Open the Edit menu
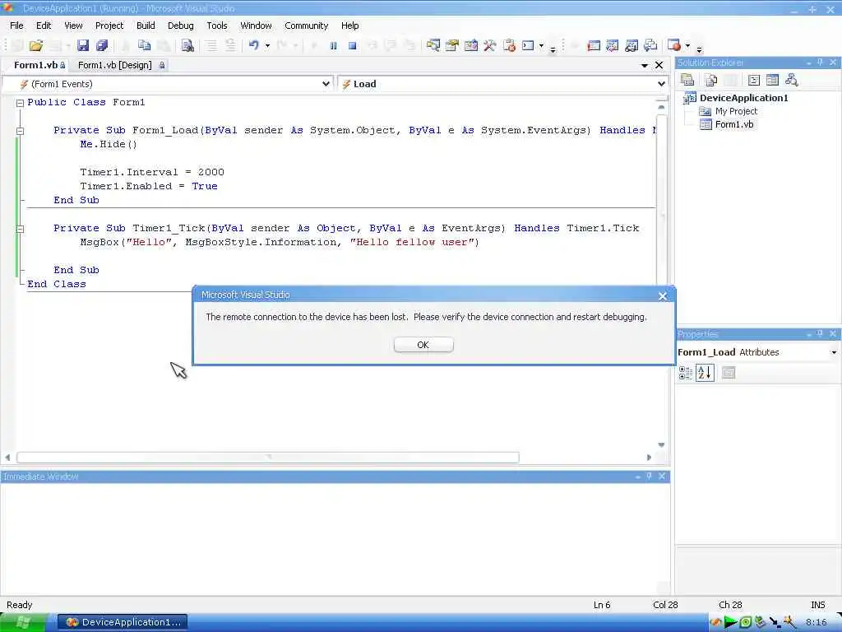The width and height of the screenshot is (842, 632). point(44,26)
